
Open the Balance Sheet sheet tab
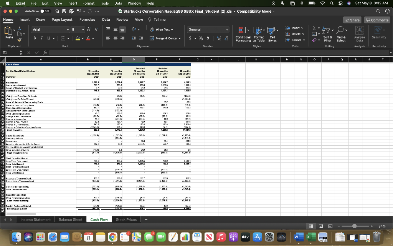71,219
